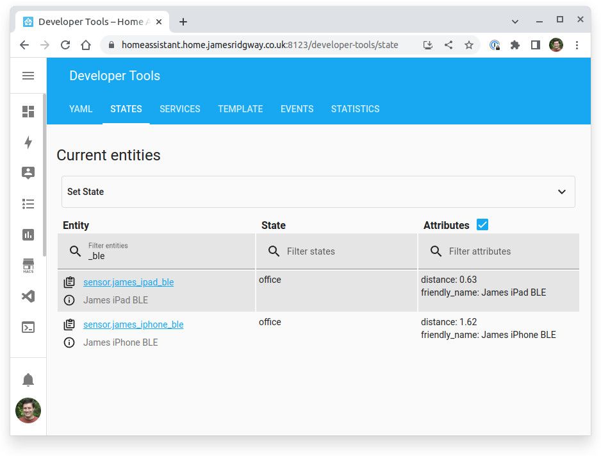The height and width of the screenshot is (456, 601).
Task: Uncheck the Attributes checkbox
Action: pos(482,224)
